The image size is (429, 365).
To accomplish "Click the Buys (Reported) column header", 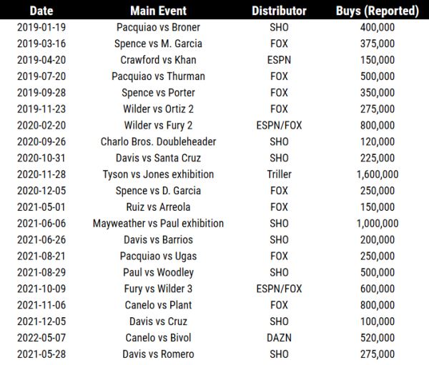I will tap(377, 11).
